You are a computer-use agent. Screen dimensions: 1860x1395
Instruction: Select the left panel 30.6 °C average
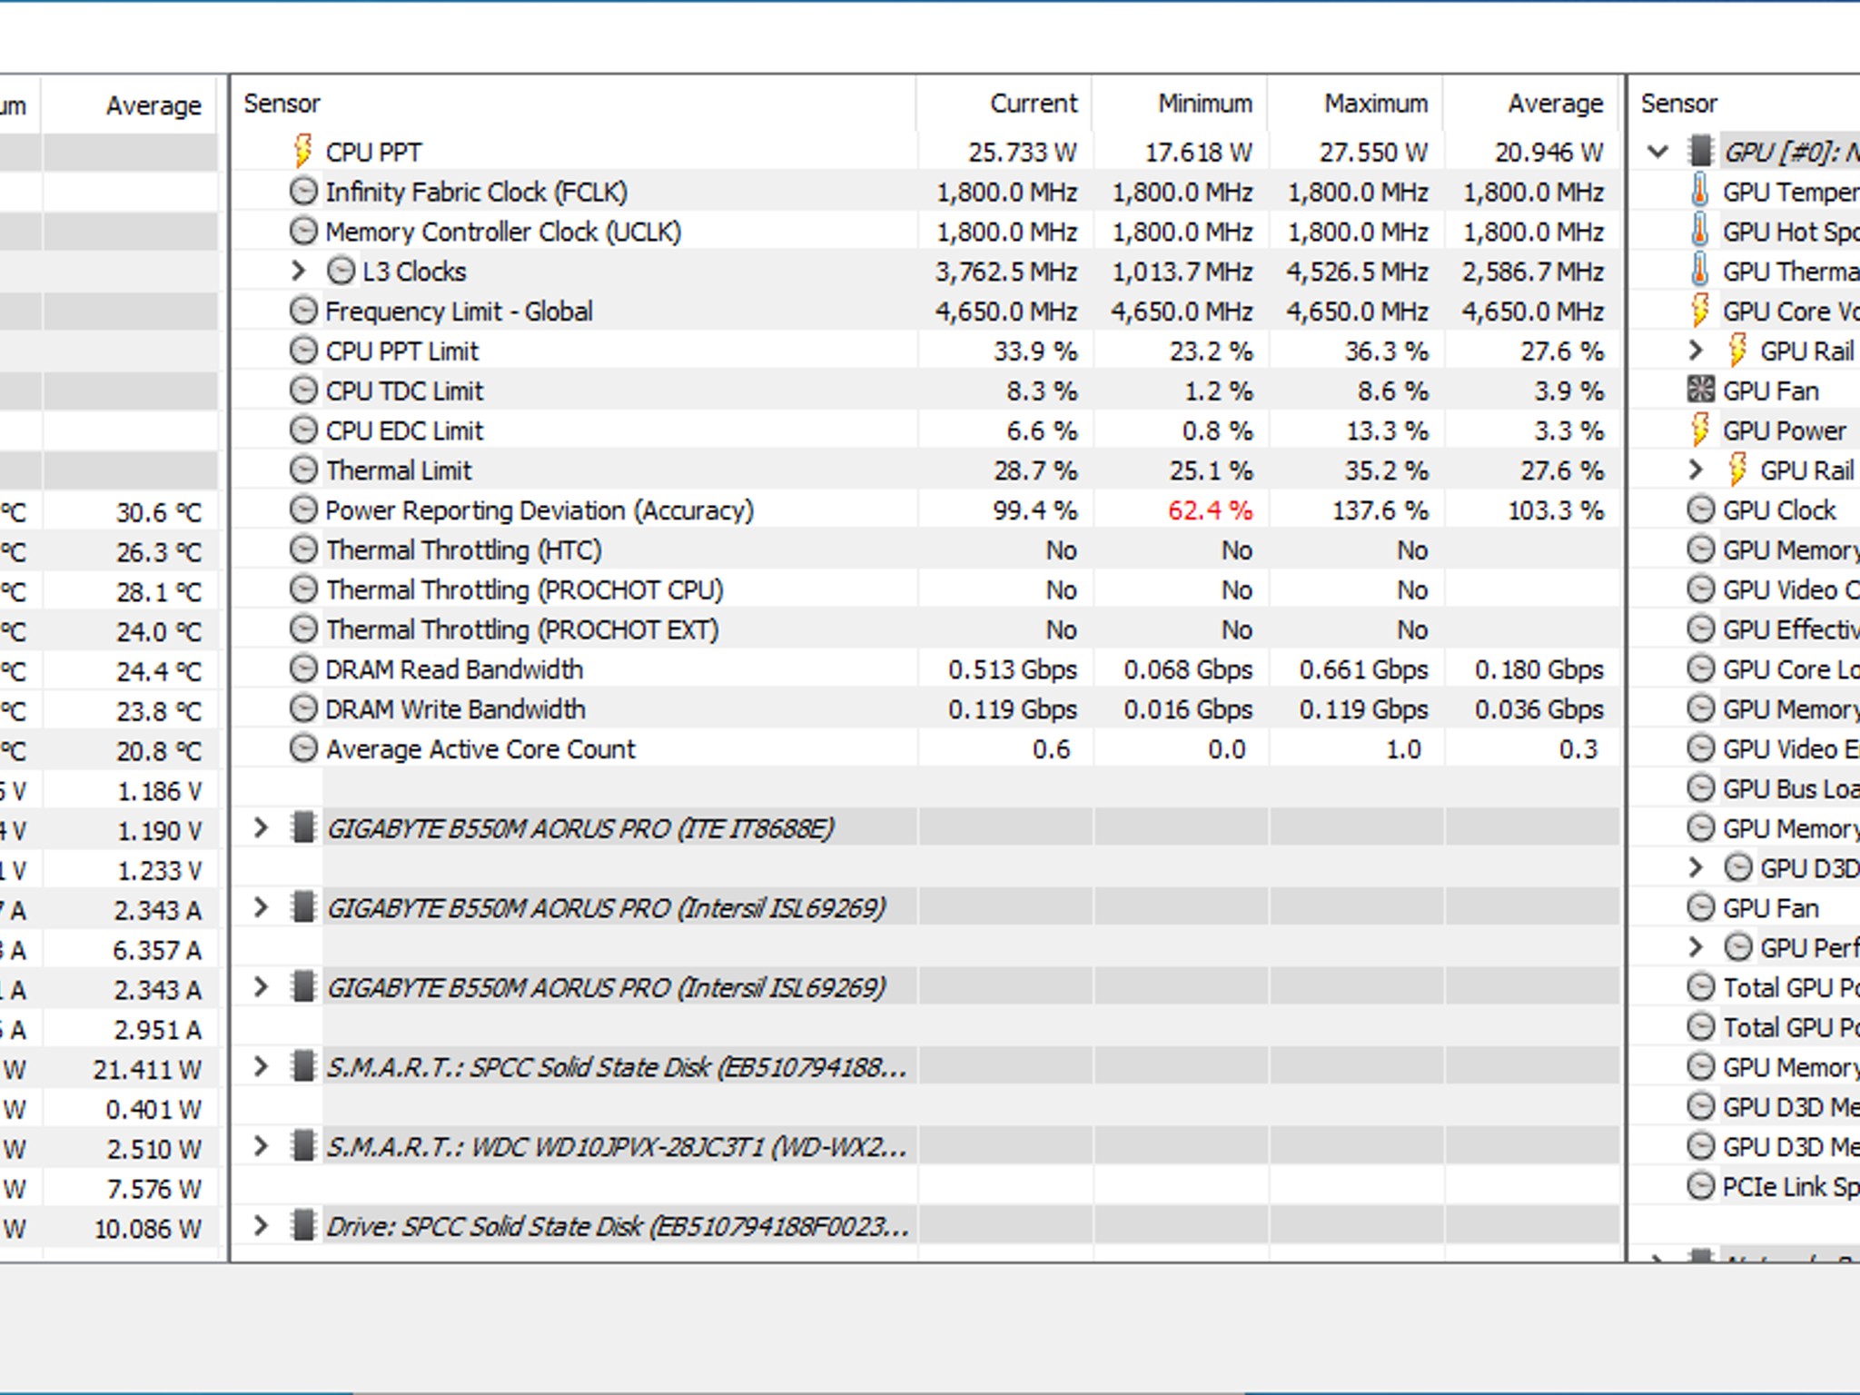click(x=158, y=512)
